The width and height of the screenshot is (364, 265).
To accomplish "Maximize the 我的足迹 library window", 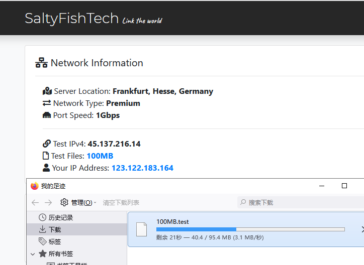I will pos(344,186).
